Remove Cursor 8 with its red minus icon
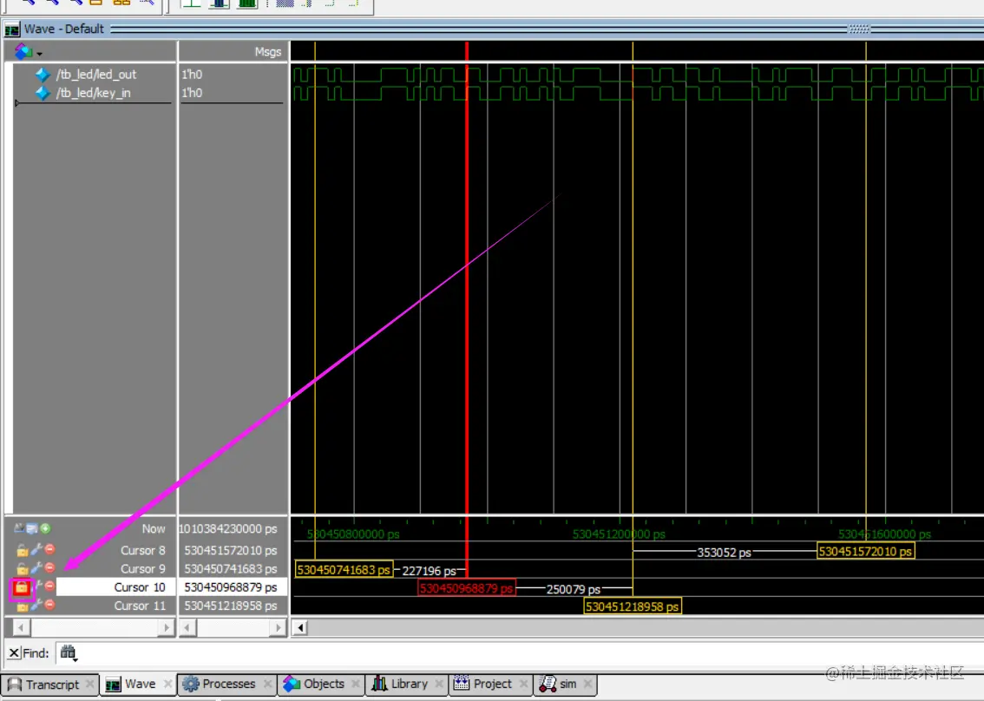This screenshot has height=701, width=984. tap(50, 549)
